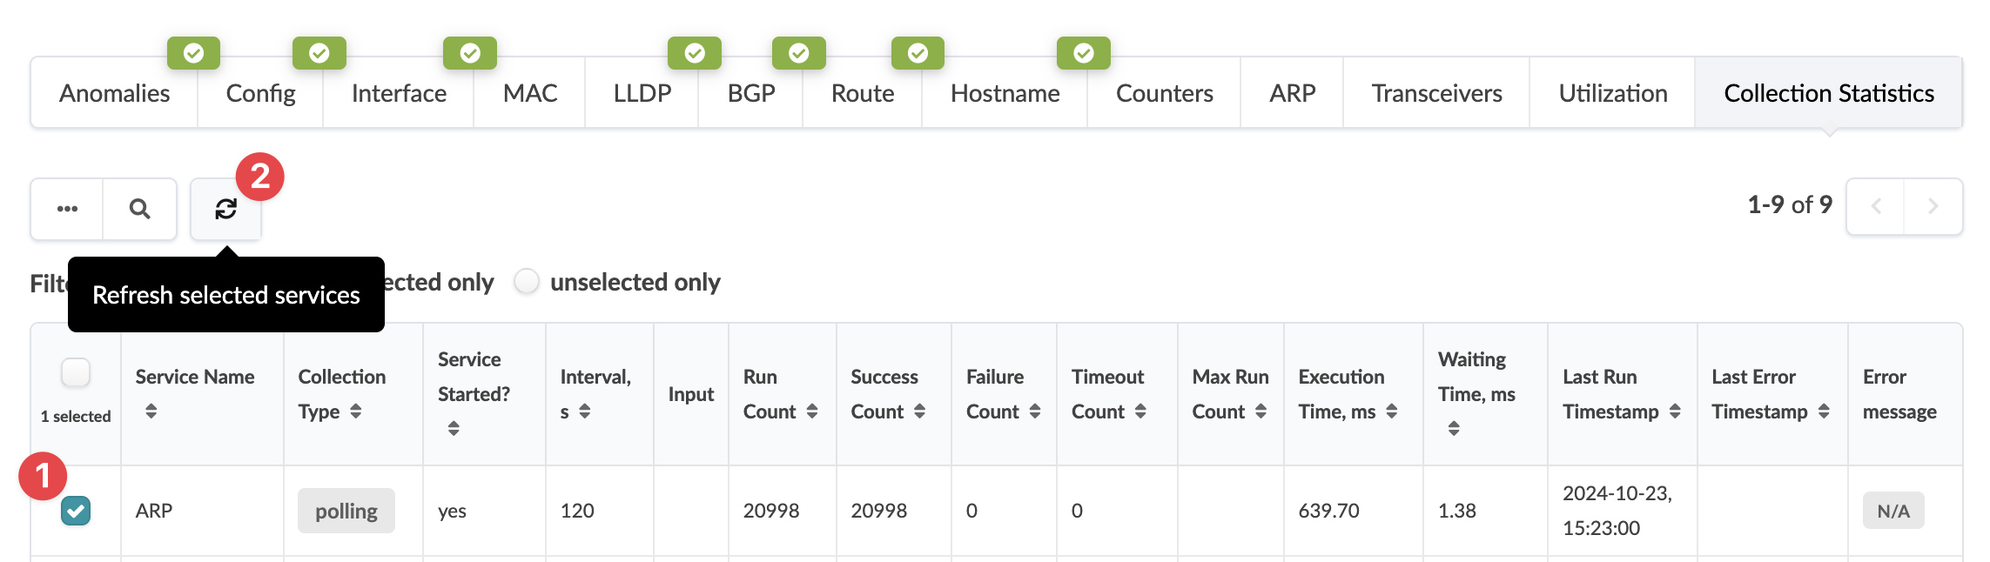Switch to the Anomalies tab
Image resolution: width=1990 pixels, height=562 pixels.
click(x=114, y=93)
